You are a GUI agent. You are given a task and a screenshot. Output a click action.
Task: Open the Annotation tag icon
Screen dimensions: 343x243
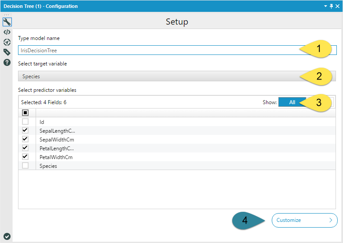pos(7,52)
